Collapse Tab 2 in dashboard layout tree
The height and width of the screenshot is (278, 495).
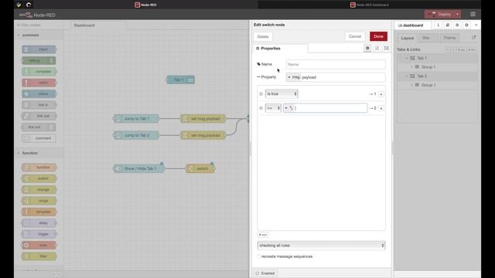(407, 76)
